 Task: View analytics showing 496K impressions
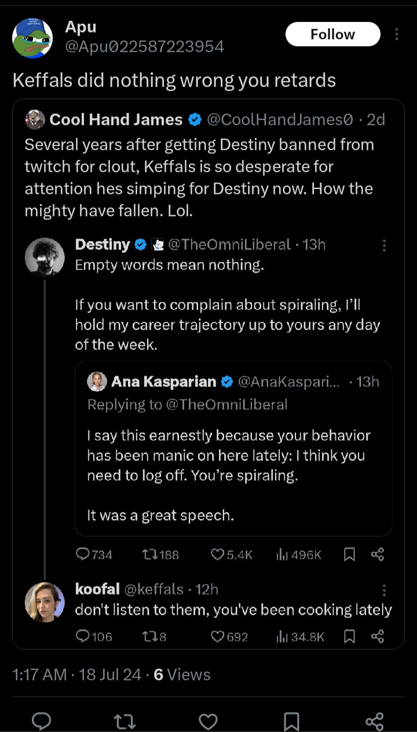click(299, 555)
